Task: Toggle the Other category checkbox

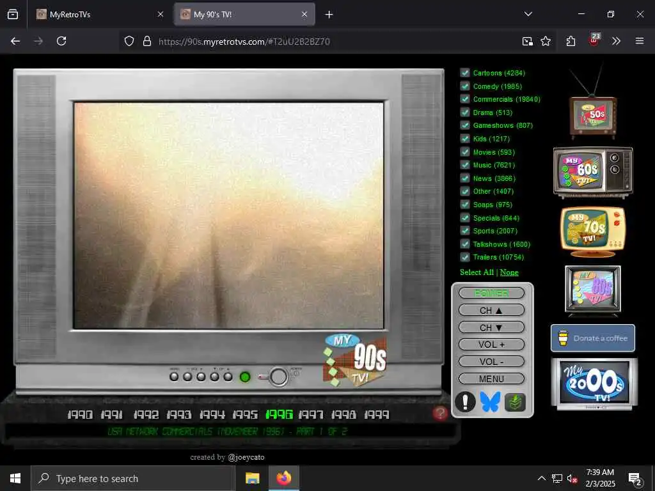Action: coord(465,191)
